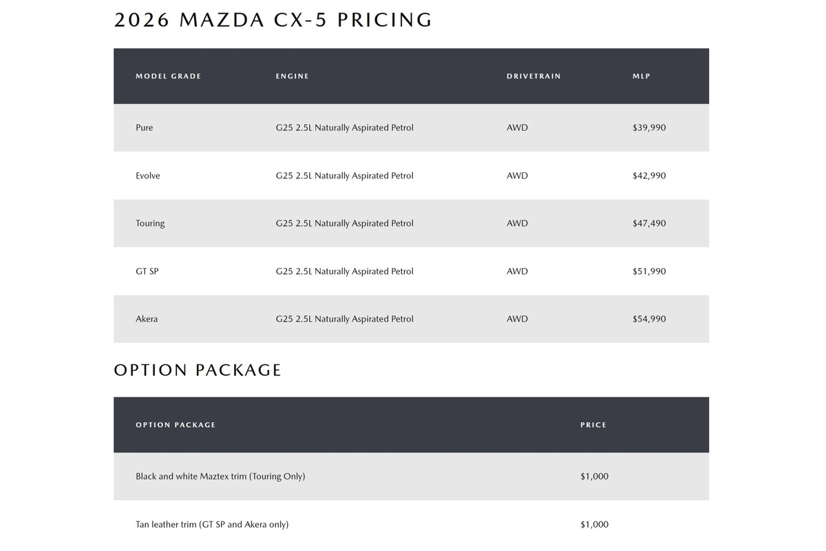Click the $54,990 Akera price
This screenshot has width=826, height=551.
click(649, 320)
